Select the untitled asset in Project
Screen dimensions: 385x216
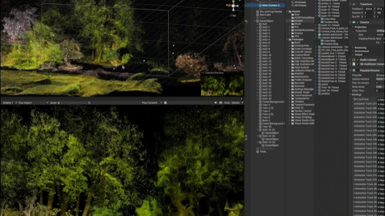tap(325, 94)
